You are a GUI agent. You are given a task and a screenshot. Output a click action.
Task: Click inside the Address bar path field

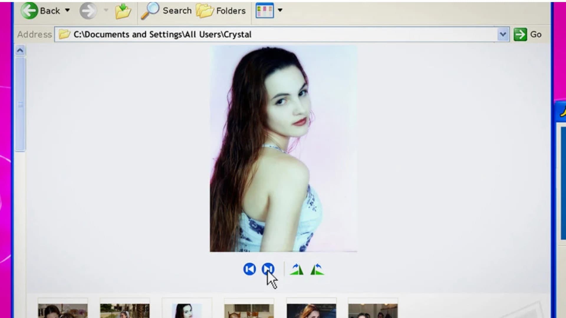tap(206, 34)
